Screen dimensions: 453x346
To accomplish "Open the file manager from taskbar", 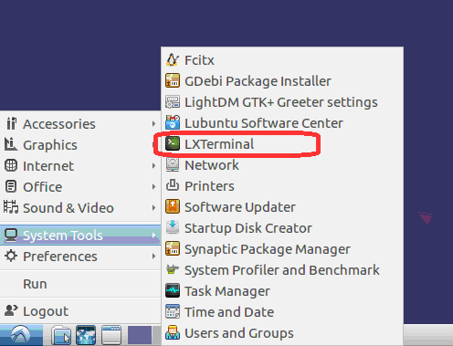I will point(61,335).
